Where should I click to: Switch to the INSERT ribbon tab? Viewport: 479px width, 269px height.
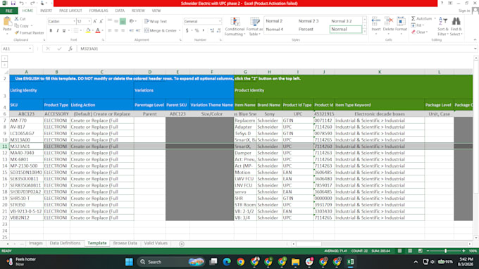(46, 11)
